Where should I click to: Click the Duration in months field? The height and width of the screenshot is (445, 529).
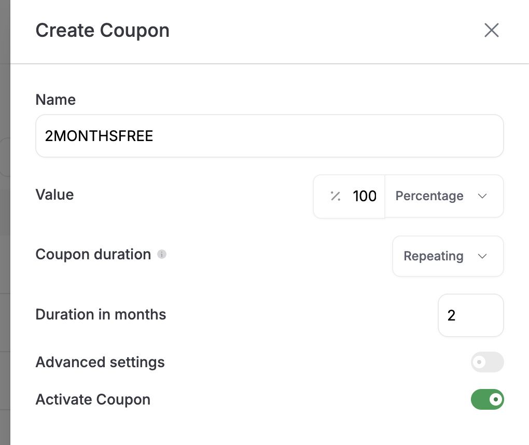[470, 315]
